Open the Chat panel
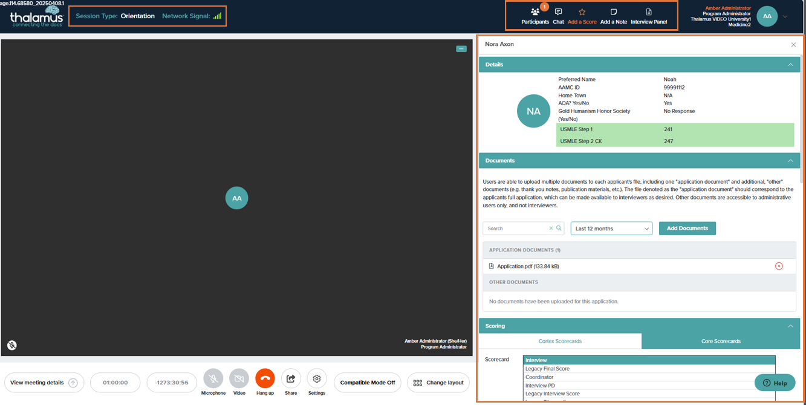 tap(558, 16)
